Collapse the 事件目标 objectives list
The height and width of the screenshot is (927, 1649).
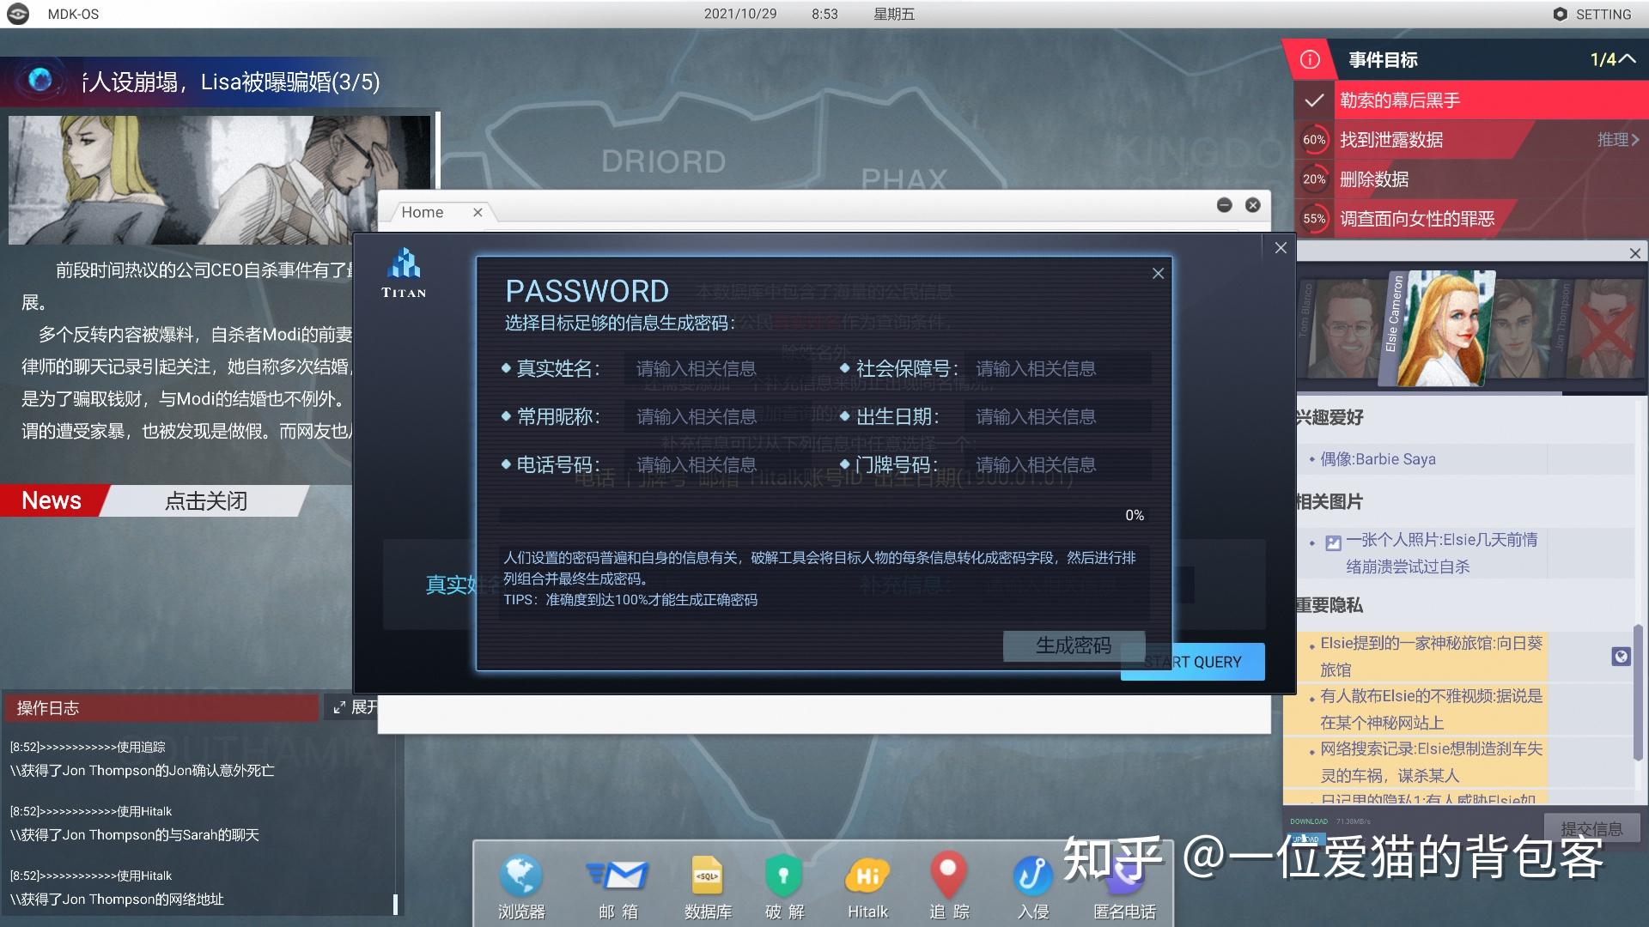[1627, 59]
